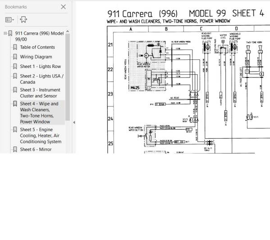Open Sheet 6 - Mirror bookmark
Screen dimensions: 270x240
[x=36, y=149]
